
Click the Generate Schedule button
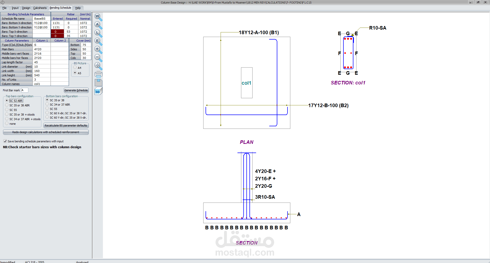[76, 90]
